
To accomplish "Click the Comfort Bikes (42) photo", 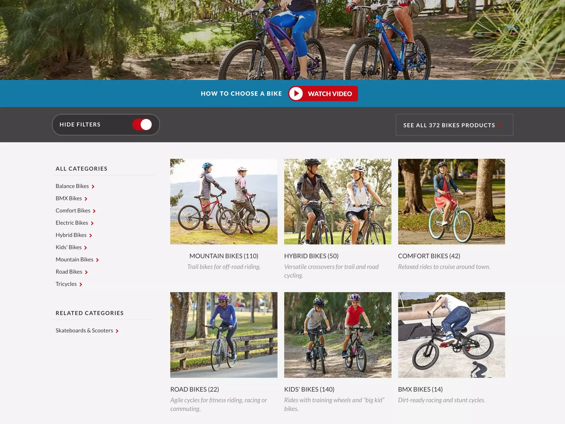I will pos(451,202).
